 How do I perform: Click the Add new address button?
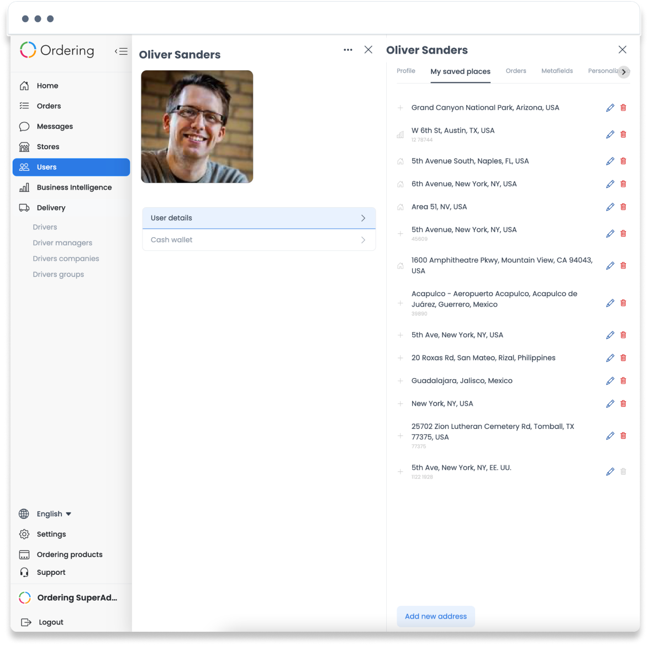[x=435, y=616]
